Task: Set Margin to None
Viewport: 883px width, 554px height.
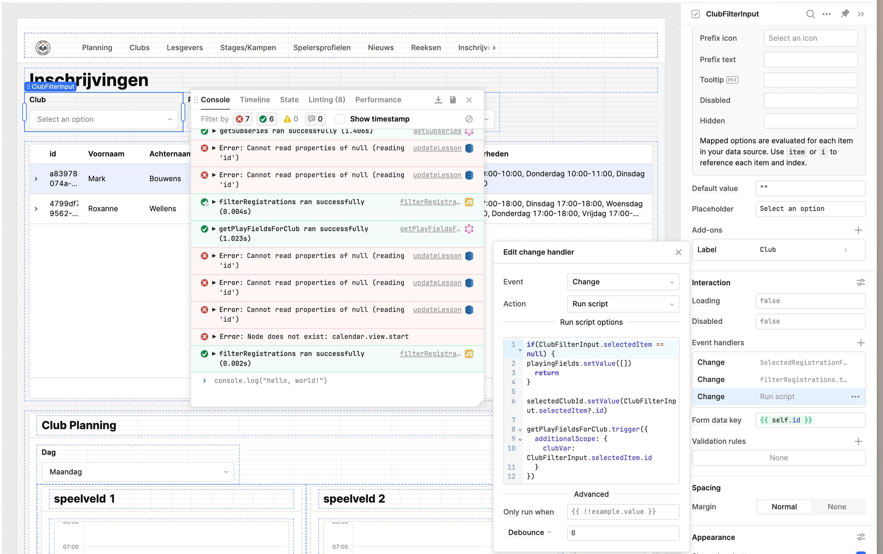Action: (x=837, y=507)
